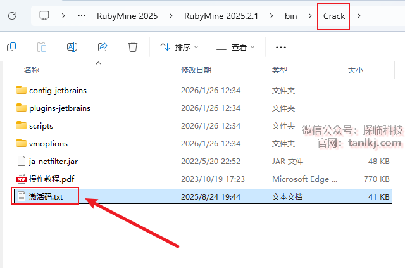Click the refresh icon in address bar
405x268 pixels.
tap(12, 16)
